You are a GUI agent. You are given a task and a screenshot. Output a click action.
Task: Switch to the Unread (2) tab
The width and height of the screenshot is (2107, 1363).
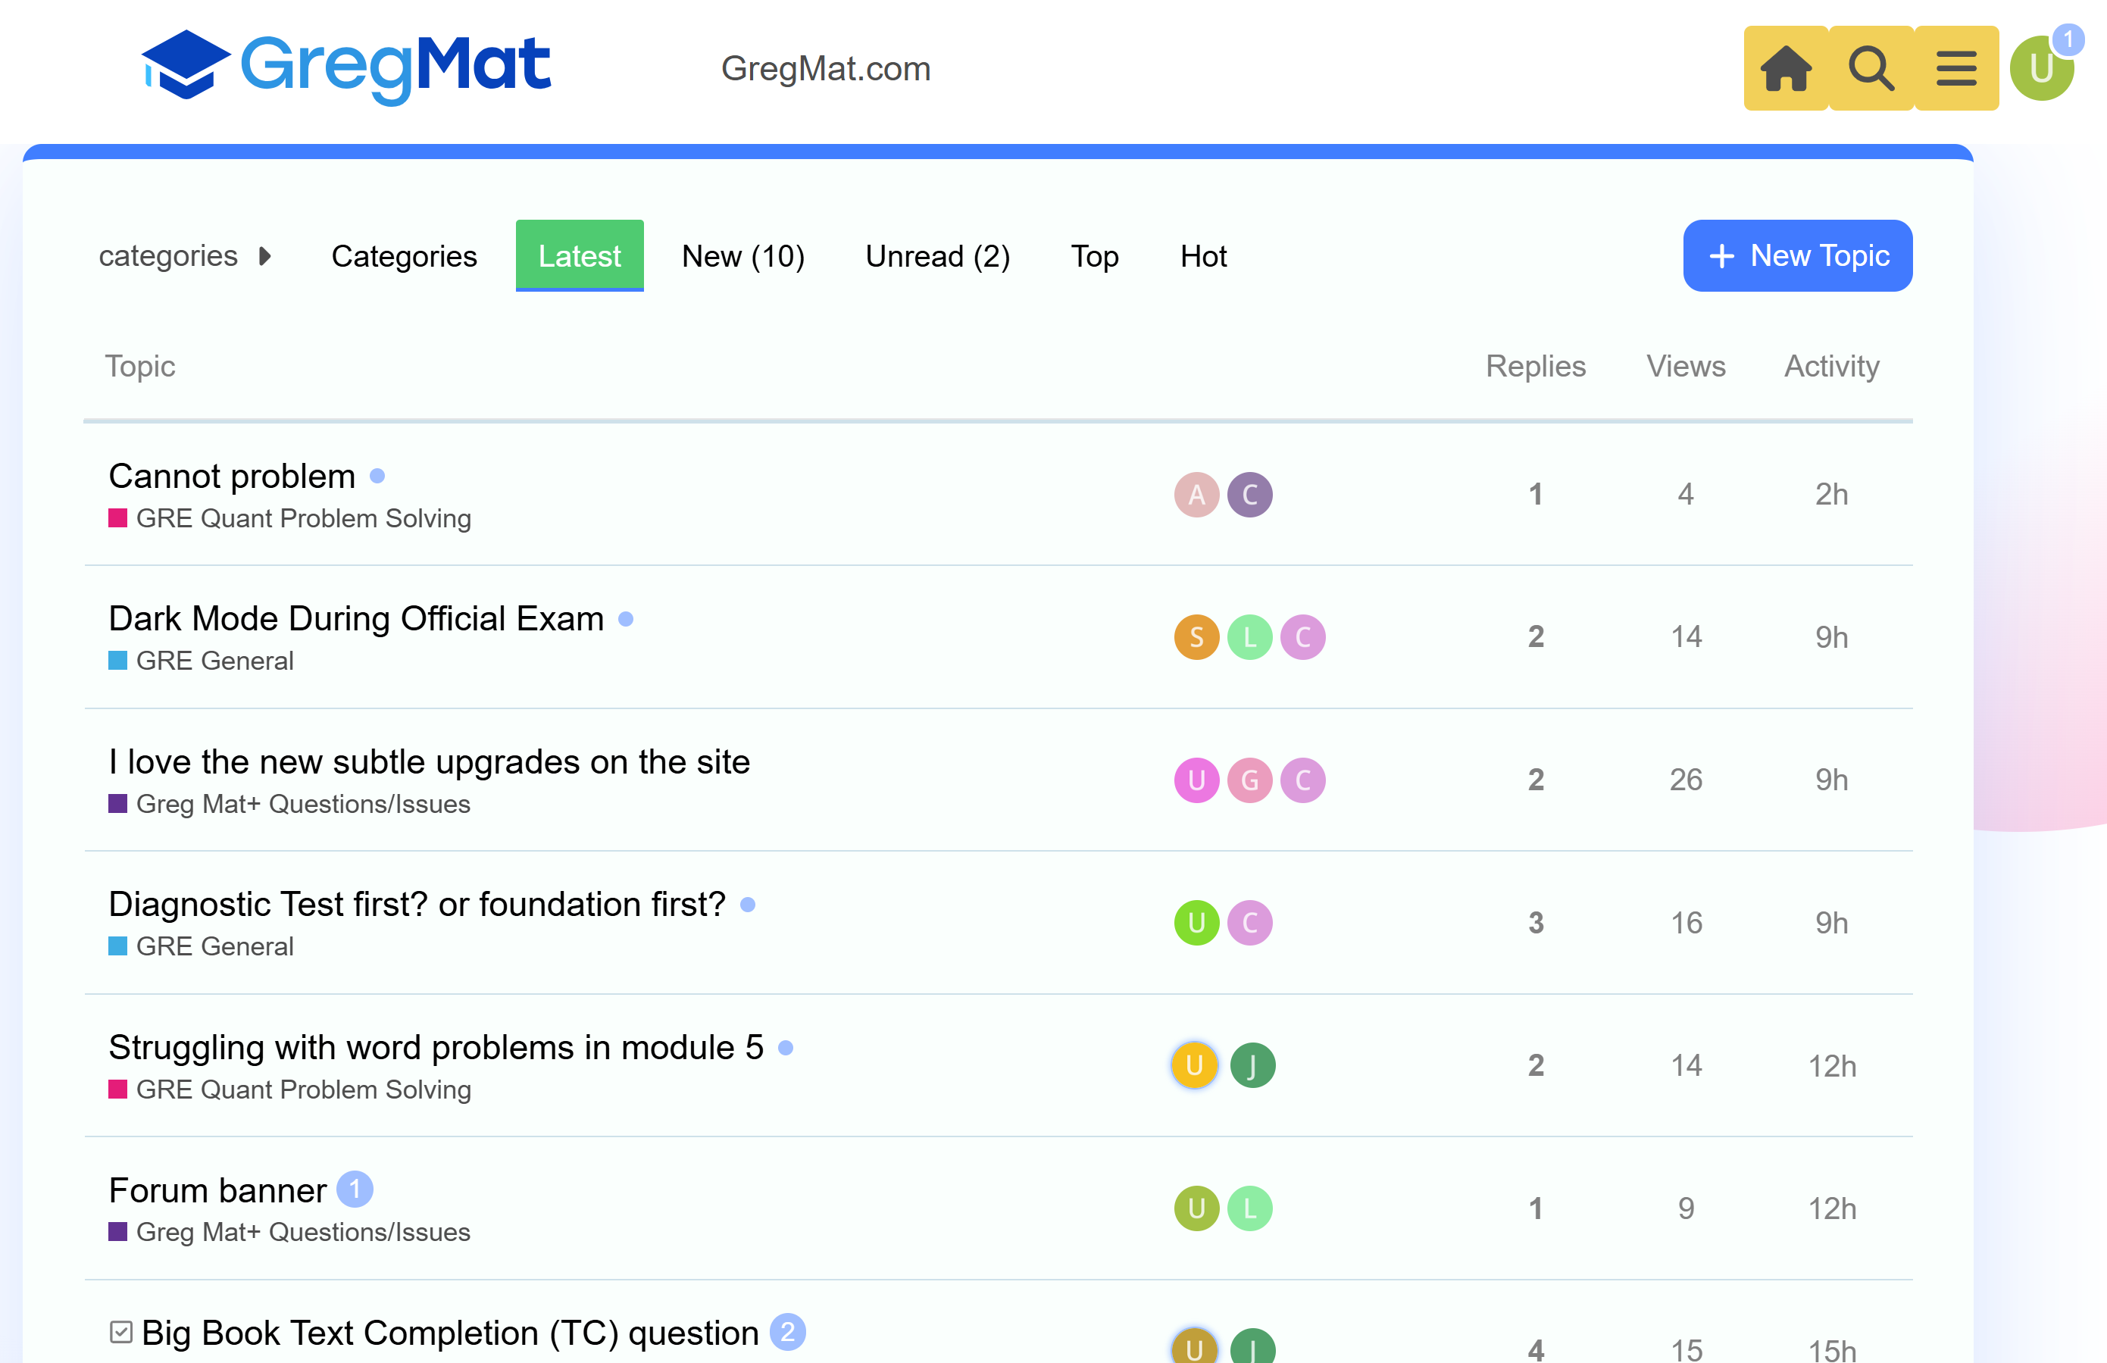click(x=937, y=257)
